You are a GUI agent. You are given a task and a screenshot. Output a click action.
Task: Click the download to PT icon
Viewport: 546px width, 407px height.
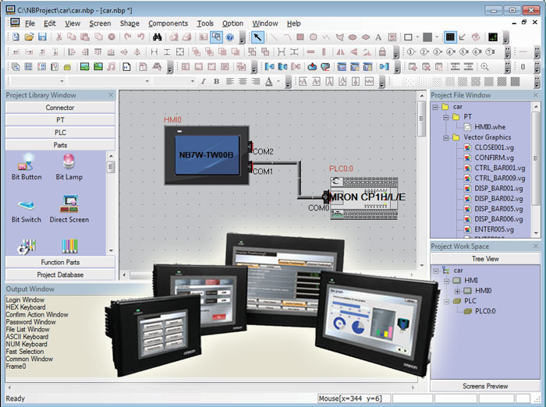[312, 66]
